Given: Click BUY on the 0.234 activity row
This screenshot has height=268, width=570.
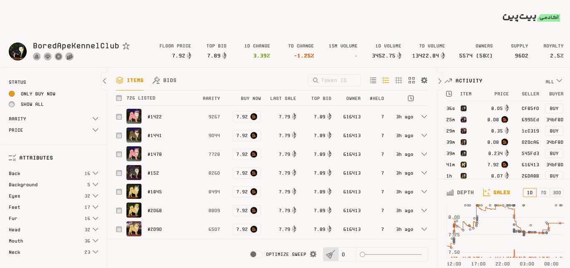Looking at the screenshot, I should point(554,153).
